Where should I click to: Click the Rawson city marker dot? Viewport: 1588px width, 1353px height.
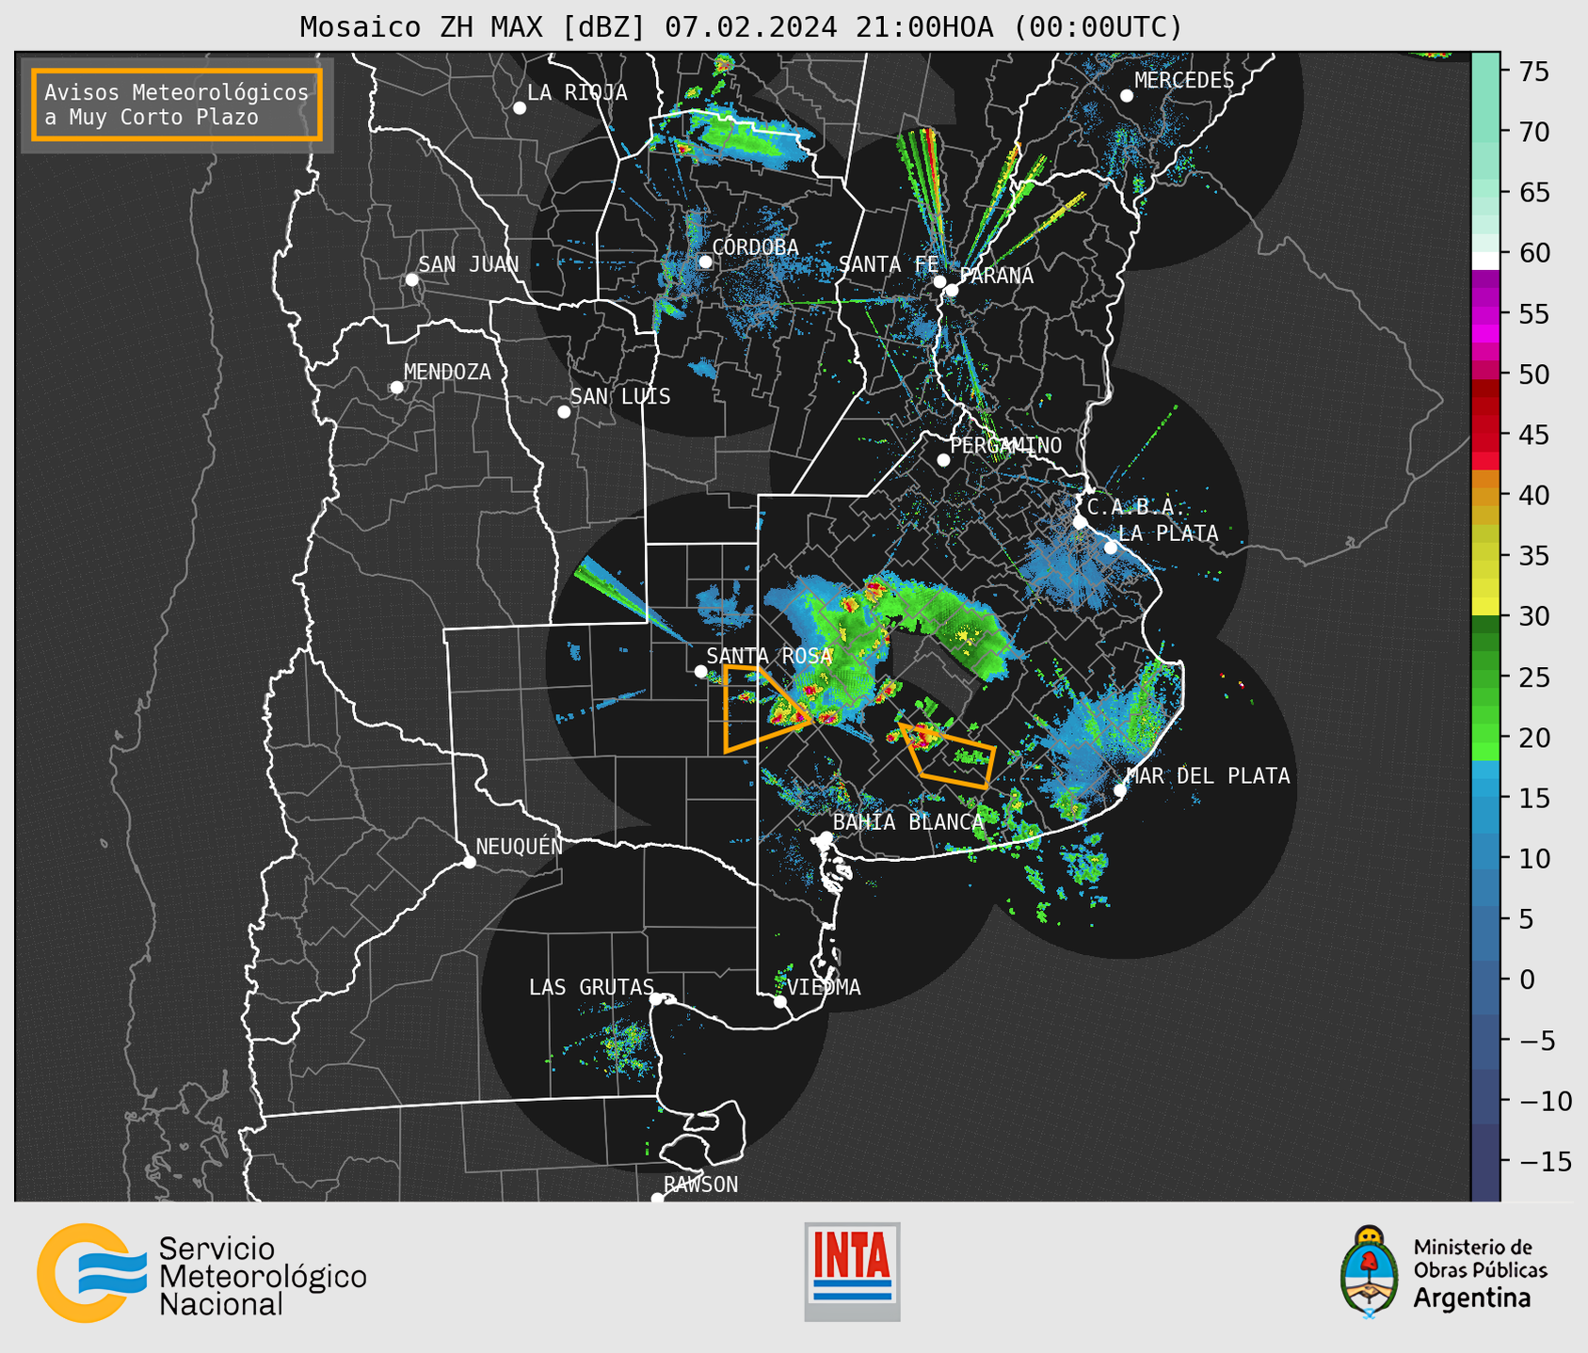point(657,1198)
